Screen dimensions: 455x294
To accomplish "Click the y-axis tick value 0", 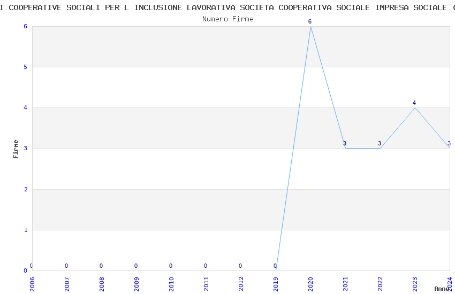I will tap(26, 270).
